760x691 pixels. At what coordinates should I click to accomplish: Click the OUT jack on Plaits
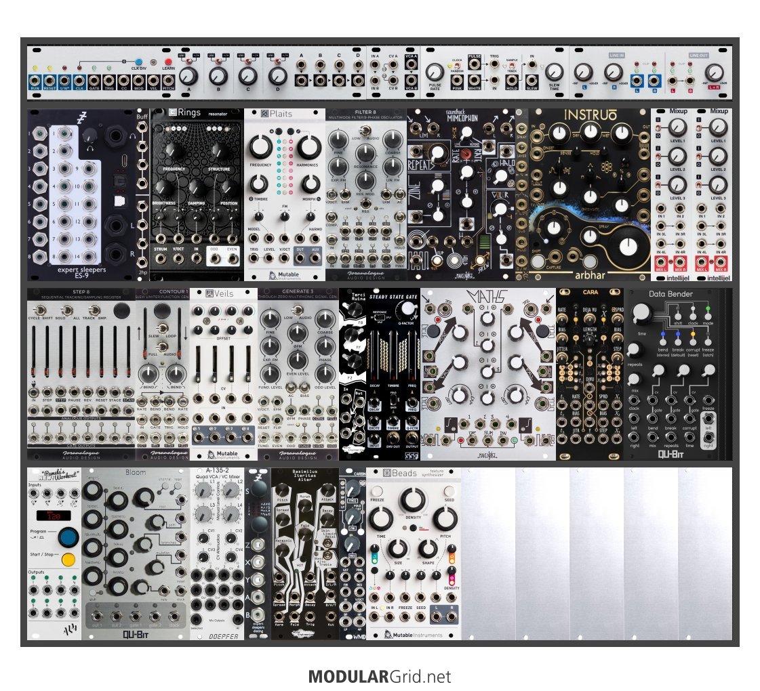click(300, 259)
